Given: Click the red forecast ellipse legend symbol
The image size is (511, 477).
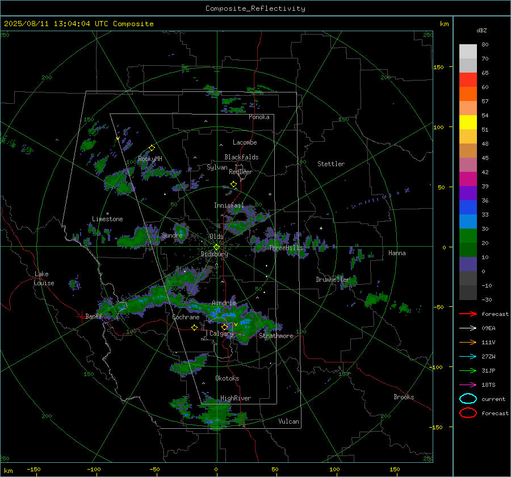Looking at the screenshot, I should [468, 413].
